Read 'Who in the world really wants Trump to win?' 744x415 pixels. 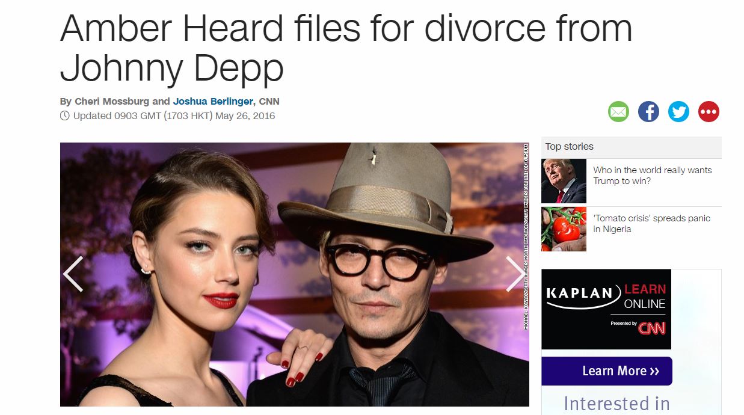tap(652, 176)
